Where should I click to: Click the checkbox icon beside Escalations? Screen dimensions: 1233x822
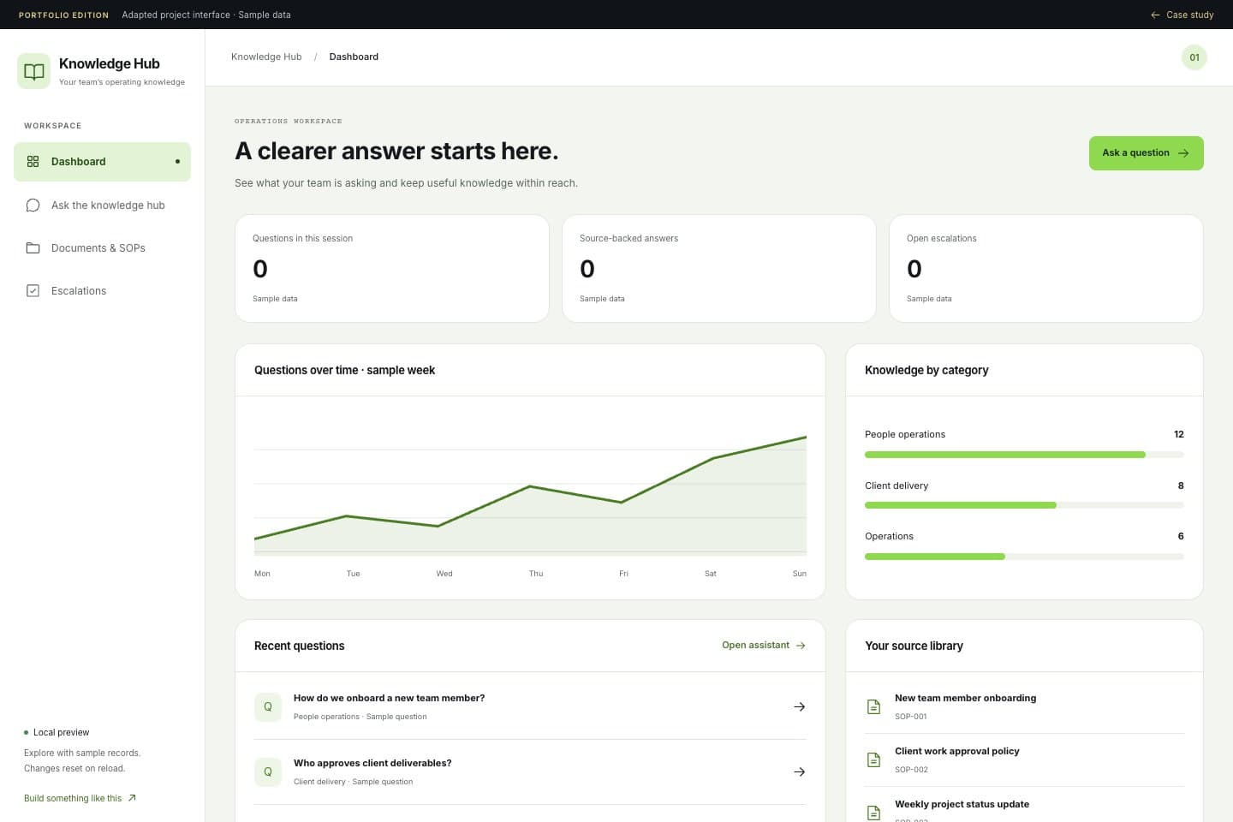tap(33, 291)
